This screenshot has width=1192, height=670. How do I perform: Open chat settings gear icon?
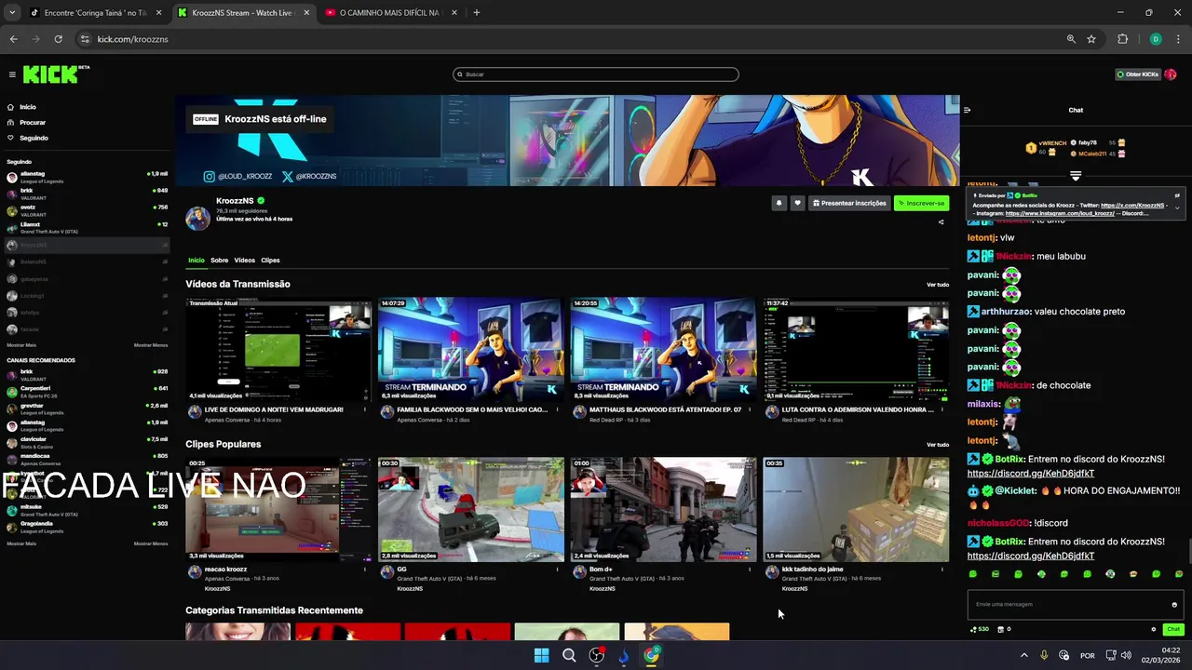pyautogui.click(x=1154, y=629)
